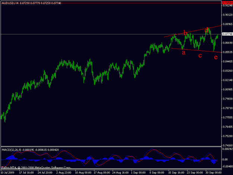
Task: Click price axis value 0.88965
Action: click(x=227, y=24)
